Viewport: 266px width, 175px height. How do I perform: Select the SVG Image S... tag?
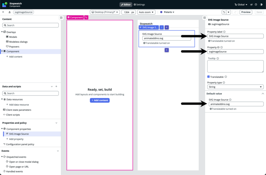point(148,27)
